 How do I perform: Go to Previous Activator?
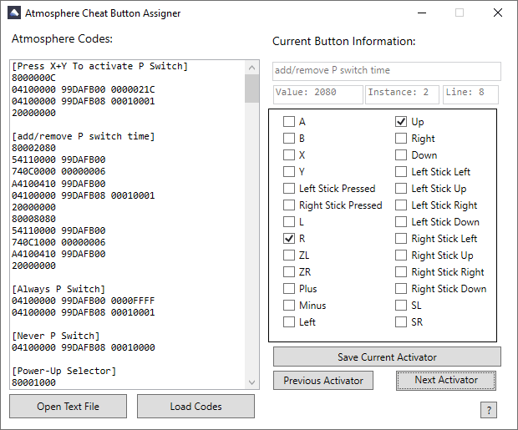(x=322, y=381)
